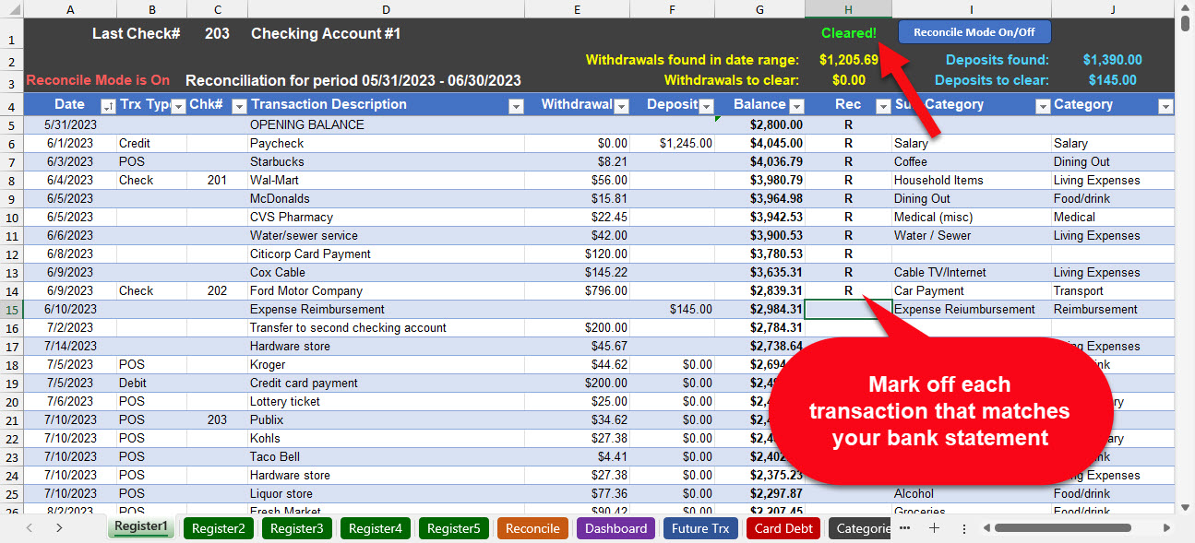Open the full sheet list via ellipsis icon
The image size is (1195, 543).
(x=904, y=527)
